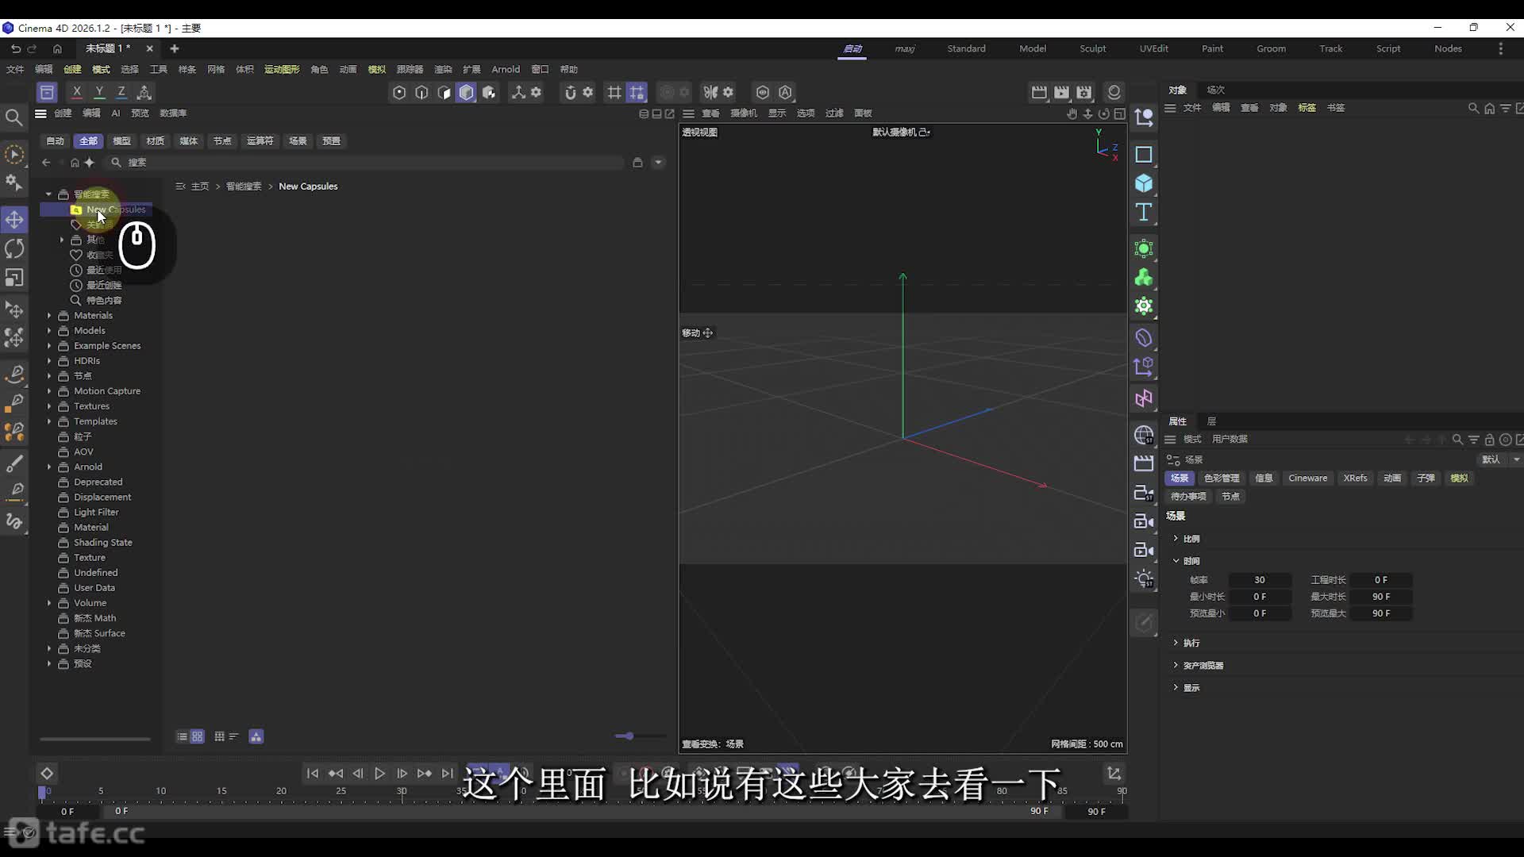
Task: Open the asset browser hamburger menu
Action: 40,113
